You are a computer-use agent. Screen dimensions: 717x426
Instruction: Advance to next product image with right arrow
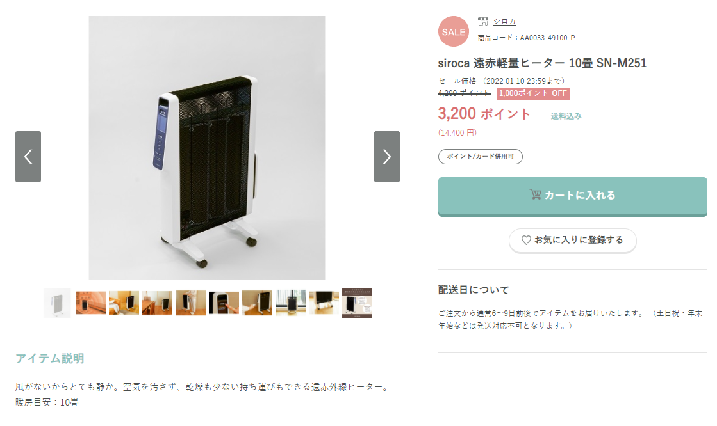click(387, 157)
